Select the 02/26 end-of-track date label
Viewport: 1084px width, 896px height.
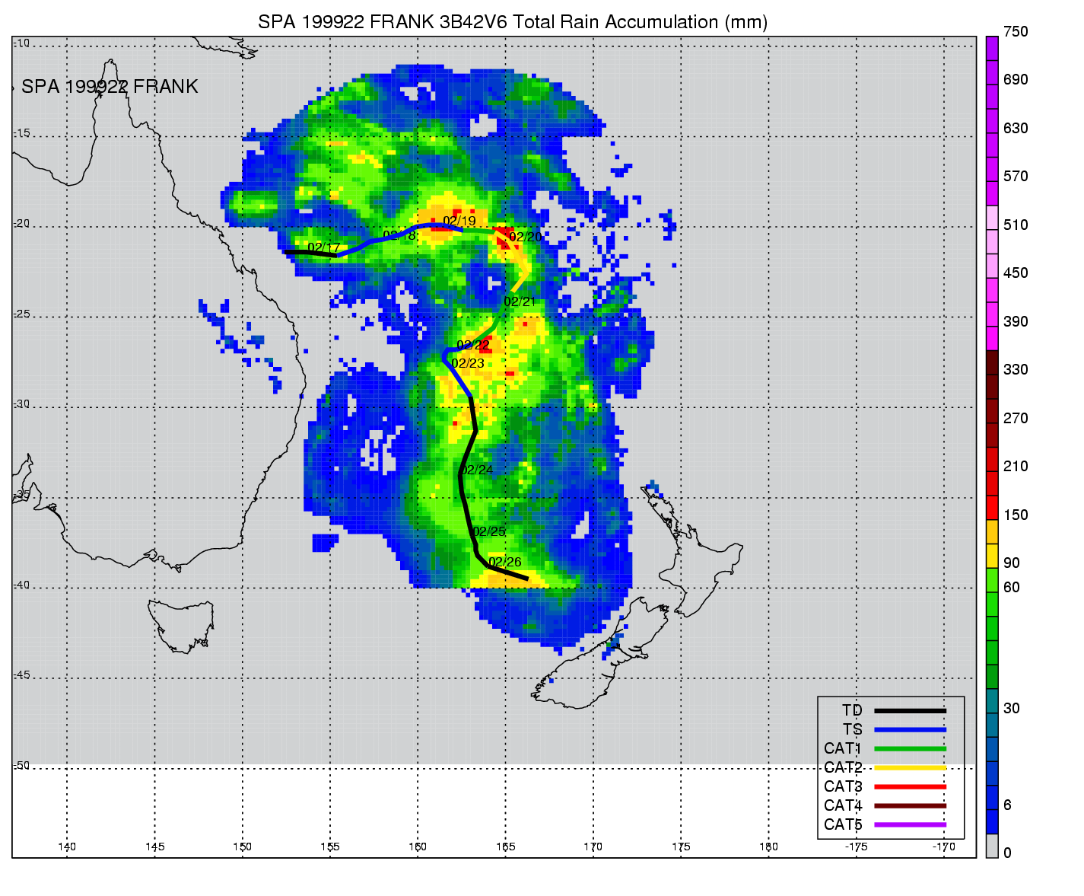coord(505,562)
